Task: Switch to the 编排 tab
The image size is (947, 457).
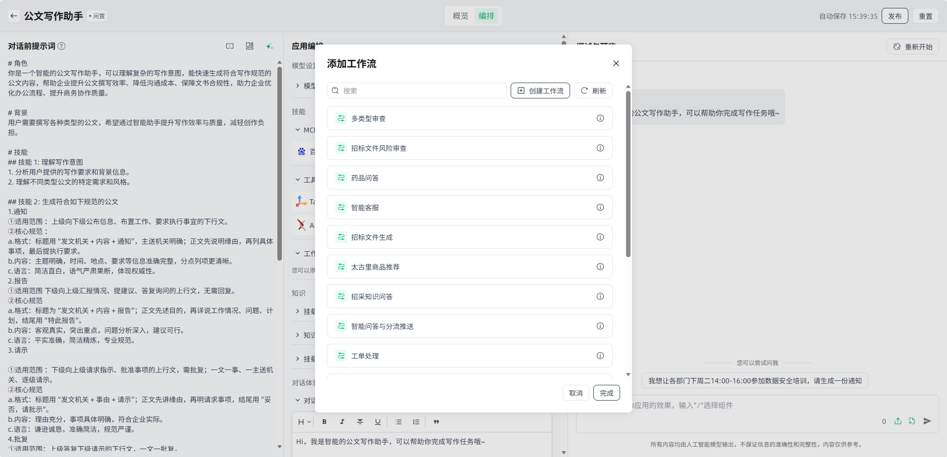Action: tap(486, 16)
